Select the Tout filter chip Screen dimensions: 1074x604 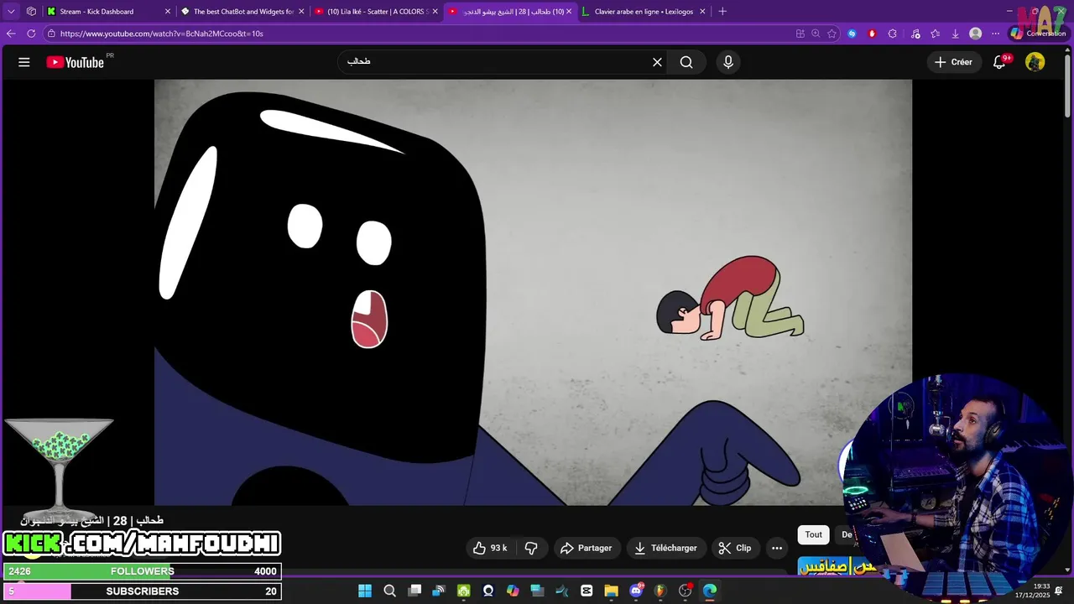point(814,534)
